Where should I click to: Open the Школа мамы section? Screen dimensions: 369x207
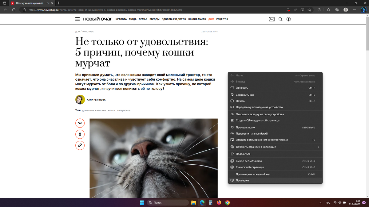[x=197, y=19]
